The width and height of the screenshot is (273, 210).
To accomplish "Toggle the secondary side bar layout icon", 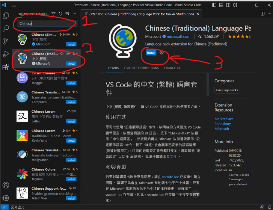I will coord(228,5).
